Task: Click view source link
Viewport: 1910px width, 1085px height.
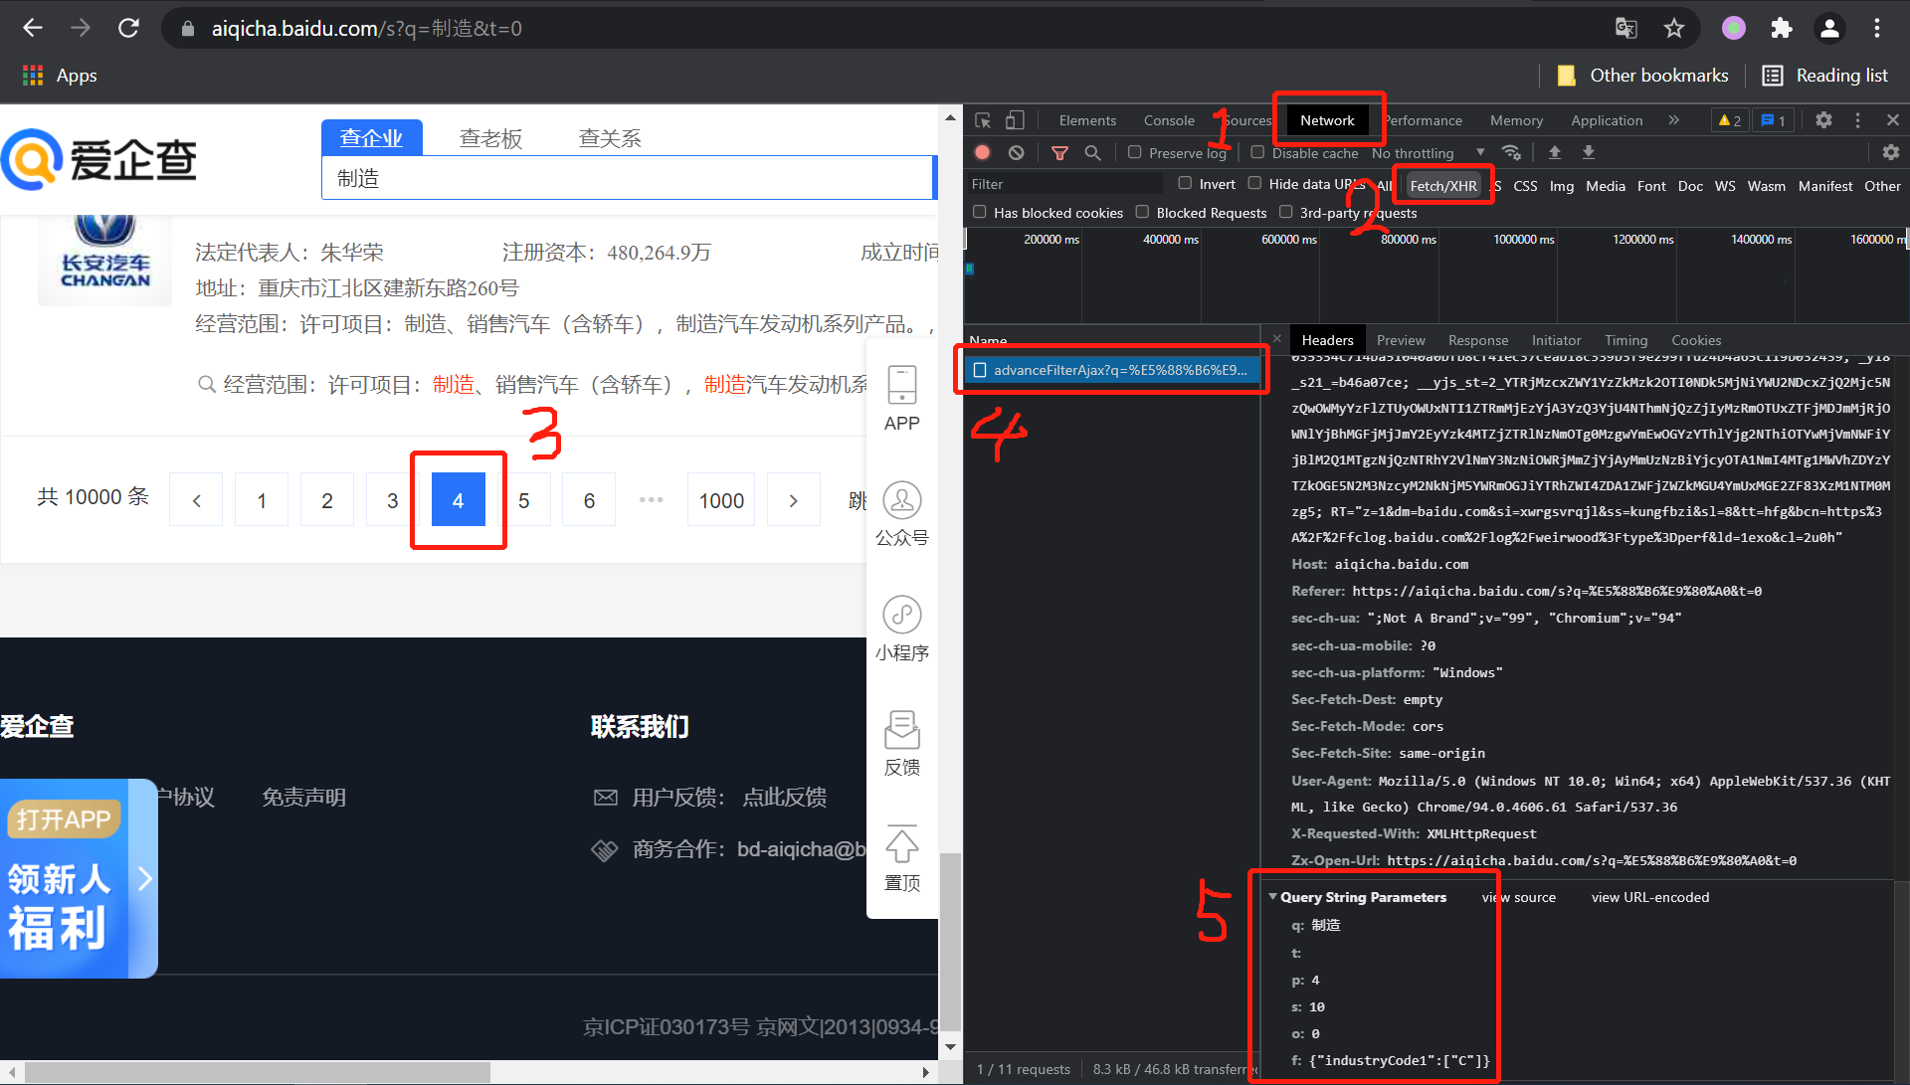Action: click(1519, 897)
